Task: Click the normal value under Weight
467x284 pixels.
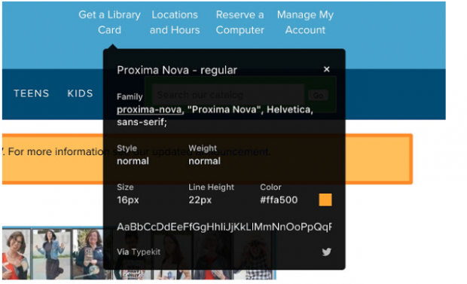Action: [x=205, y=161]
